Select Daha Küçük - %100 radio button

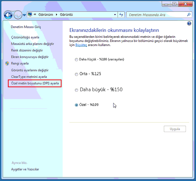pos(76,60)
